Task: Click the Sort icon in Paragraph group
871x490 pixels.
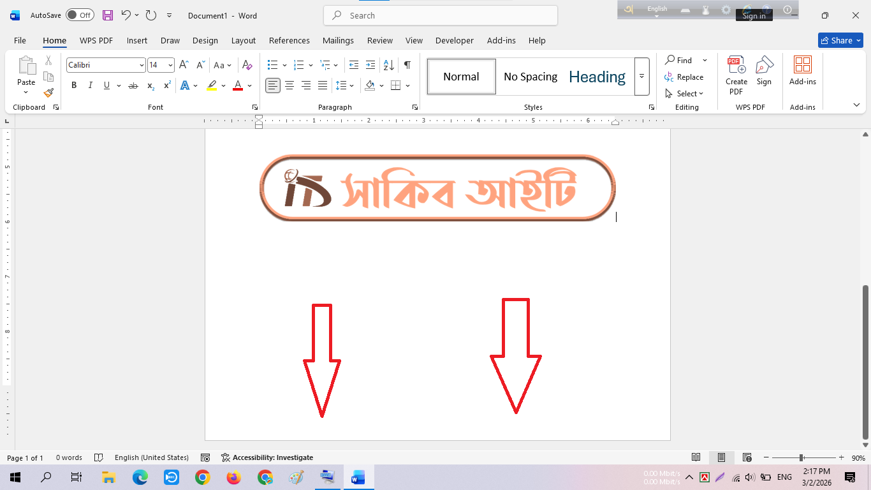Action: [x=388, y=65]
